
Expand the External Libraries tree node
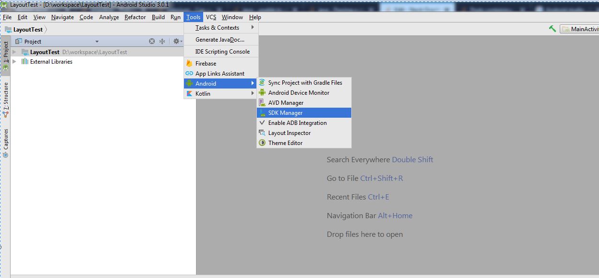point(15,62)
